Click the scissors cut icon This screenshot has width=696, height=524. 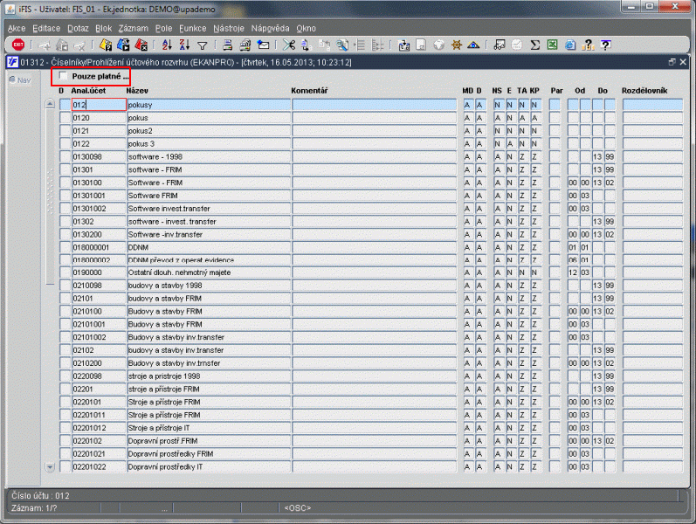click(x=288, y=45)
